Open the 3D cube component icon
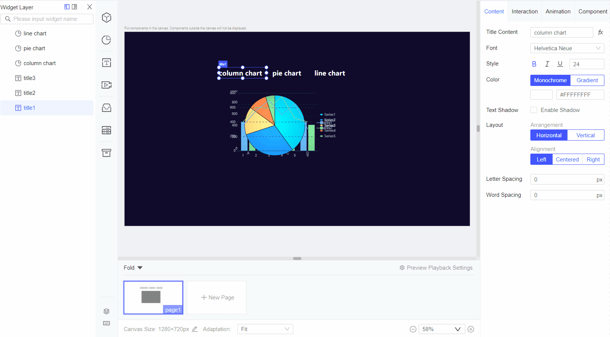Screen dimensions: 610x337 tap(106, 17)
